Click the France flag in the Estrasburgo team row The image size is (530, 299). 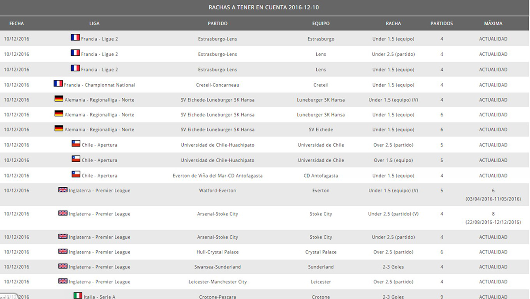[x=75, y=38]
